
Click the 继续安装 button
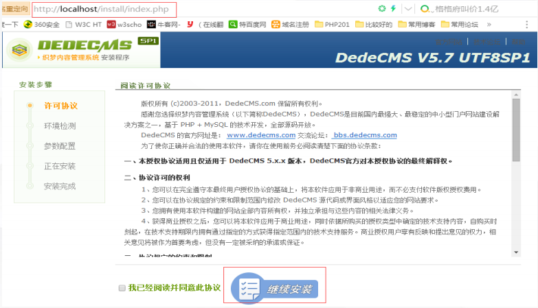[274, 288]
